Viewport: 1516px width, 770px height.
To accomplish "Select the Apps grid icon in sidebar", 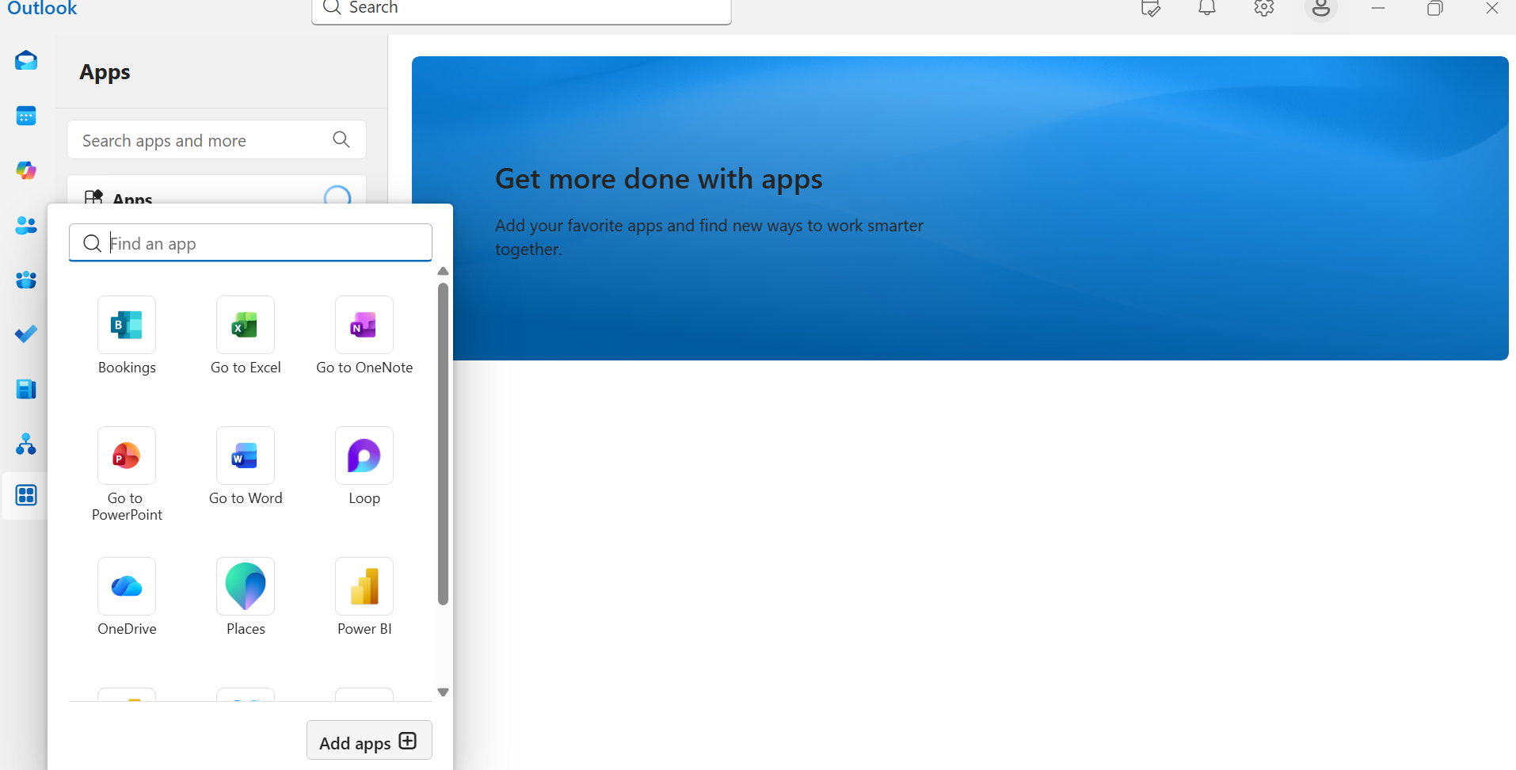I will 26,495.
